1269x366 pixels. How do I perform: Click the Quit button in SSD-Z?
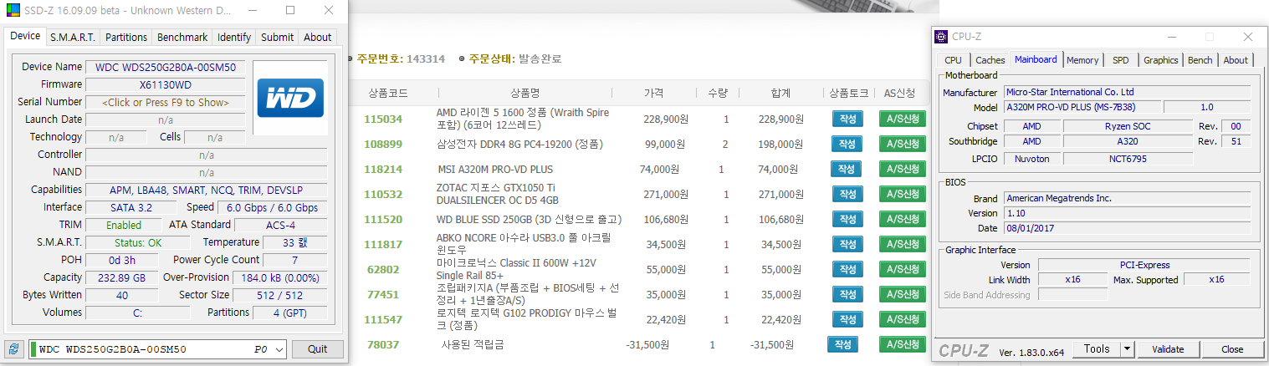(317, 349)
